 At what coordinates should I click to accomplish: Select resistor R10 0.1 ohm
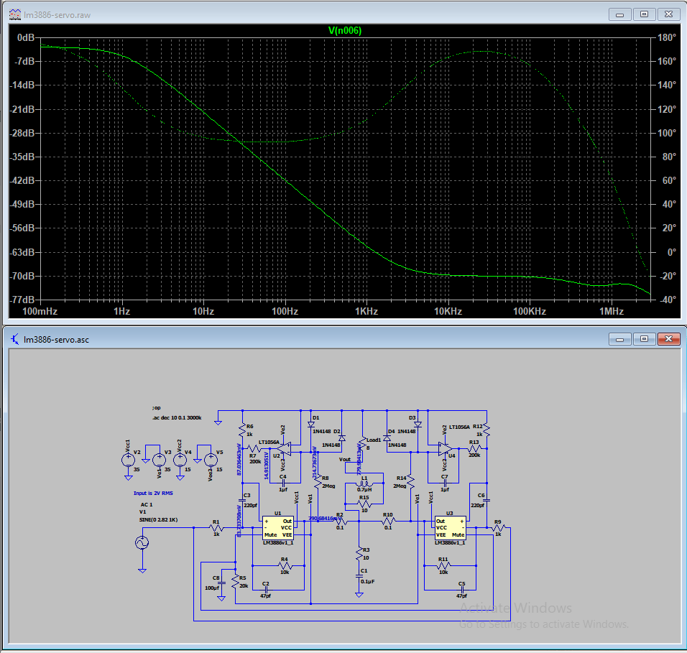[x=388, y=521]
